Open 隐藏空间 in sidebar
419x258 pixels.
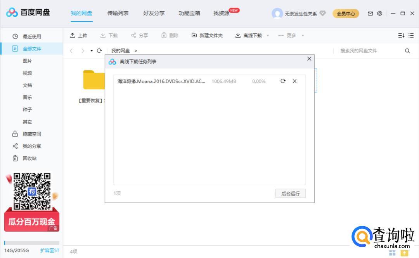(31, 134)
